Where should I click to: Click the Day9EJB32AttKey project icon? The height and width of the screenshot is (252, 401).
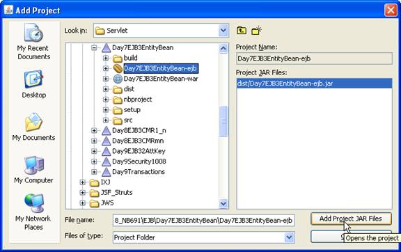tap(106, 152)
